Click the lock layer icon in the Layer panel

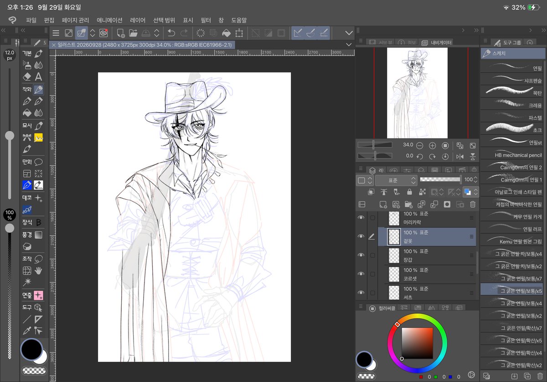click(x=409, y=192)
